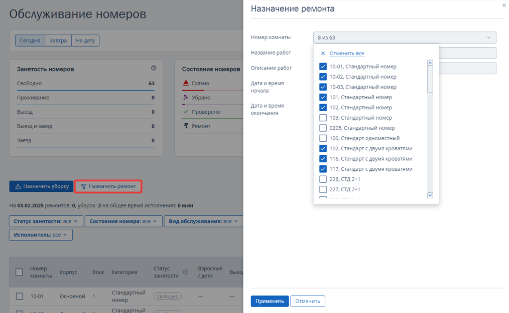Expand the Статус занятости filter
The height and width of the screenshot is (313, 509).
tap(46, 221)
